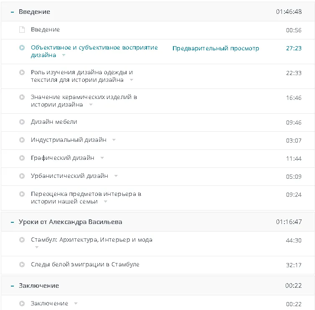The width and height of the screenshot is (315, 310).
Task: Select lesson Переоценка предметов интерьера
Action: click(x=86, y=194)
